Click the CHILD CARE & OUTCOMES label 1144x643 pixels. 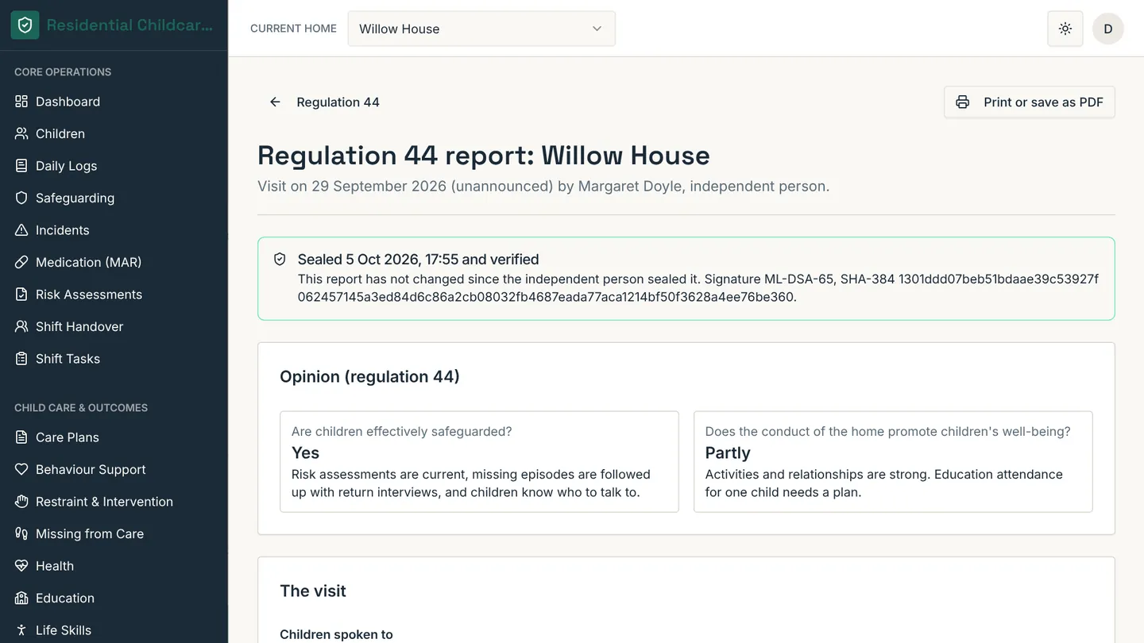[x=81, y=408]
